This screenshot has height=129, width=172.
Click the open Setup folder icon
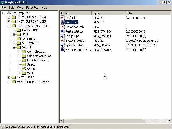point(24,69)
